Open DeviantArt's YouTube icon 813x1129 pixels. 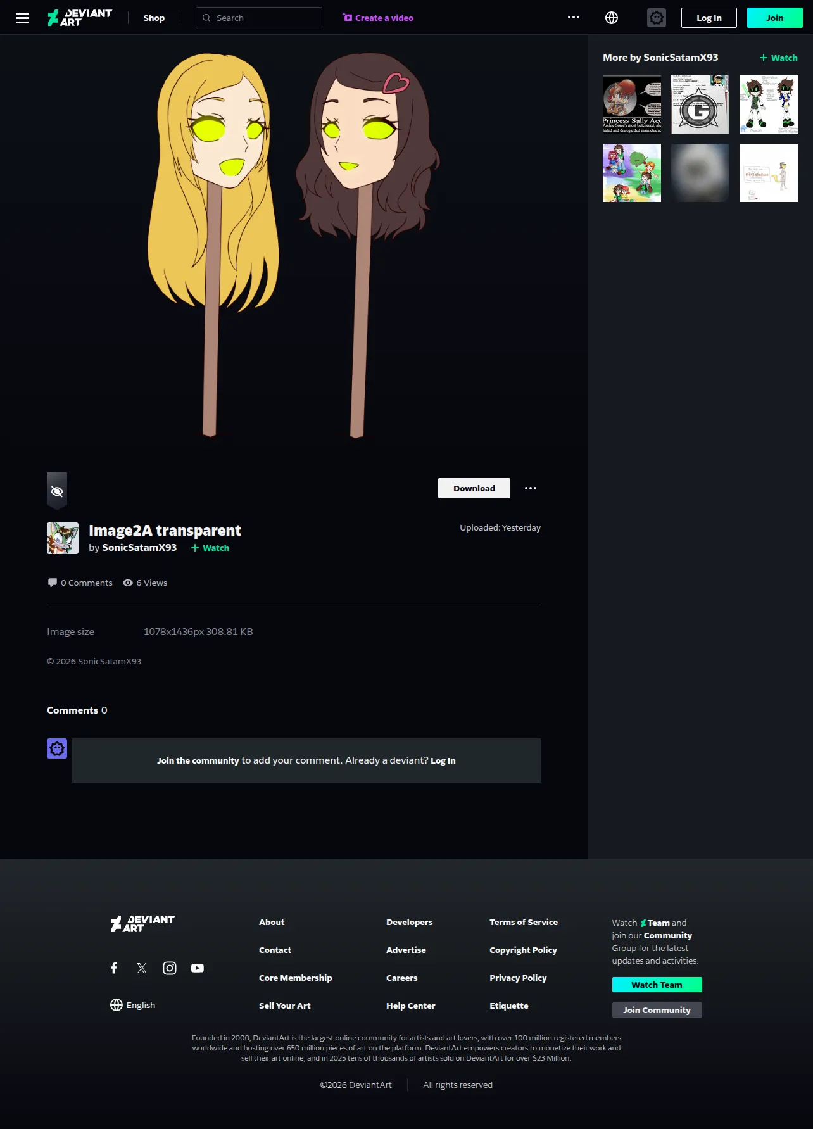coord(198,968)
